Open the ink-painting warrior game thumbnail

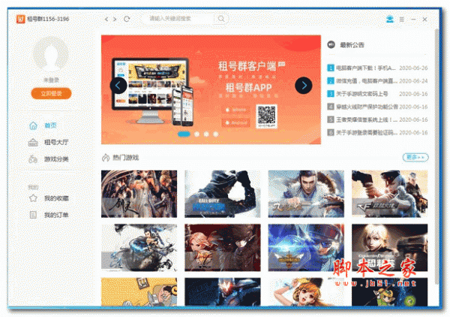(139, 248)
